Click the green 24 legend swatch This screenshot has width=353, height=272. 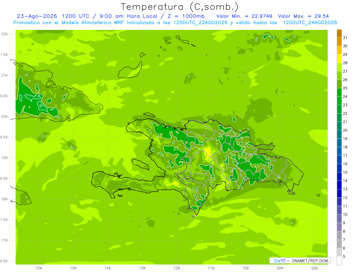click(339, 93)
